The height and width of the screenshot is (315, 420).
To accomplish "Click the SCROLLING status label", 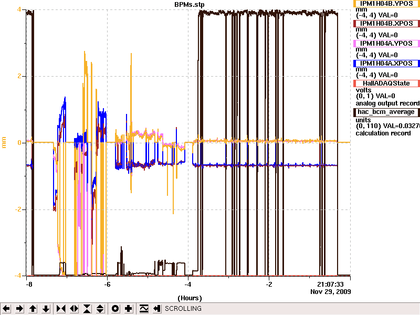I will coord(183,309).
